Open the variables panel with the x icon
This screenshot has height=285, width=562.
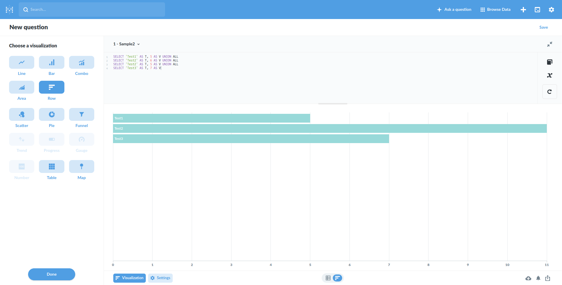550,75
